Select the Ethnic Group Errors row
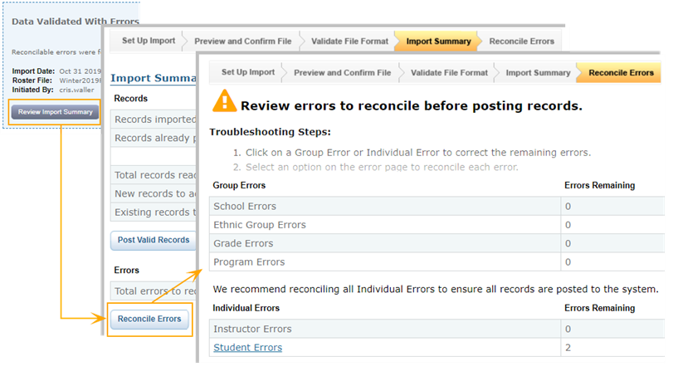 coord(260,225)
